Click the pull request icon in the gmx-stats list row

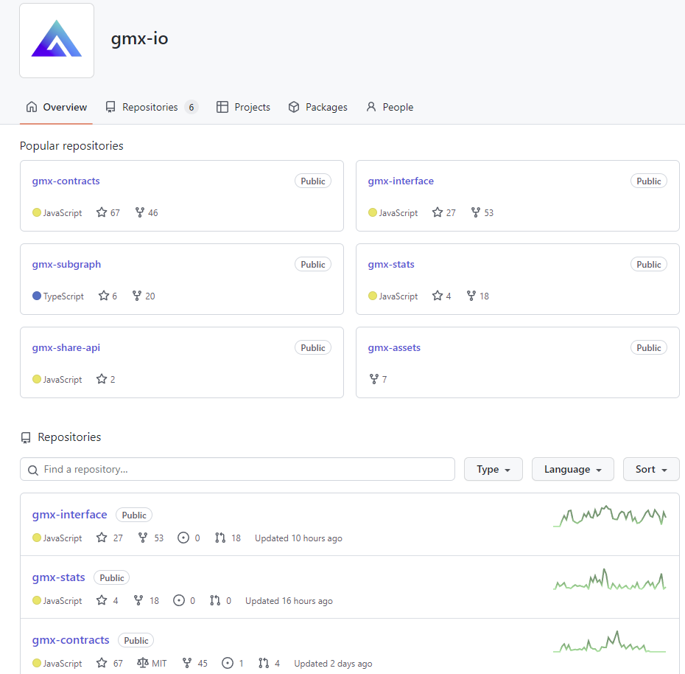tap(215, 600)
